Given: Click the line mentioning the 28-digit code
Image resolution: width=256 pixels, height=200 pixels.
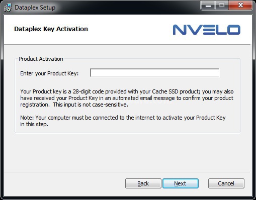Looking at the screenshot, I should click(127, 91).
